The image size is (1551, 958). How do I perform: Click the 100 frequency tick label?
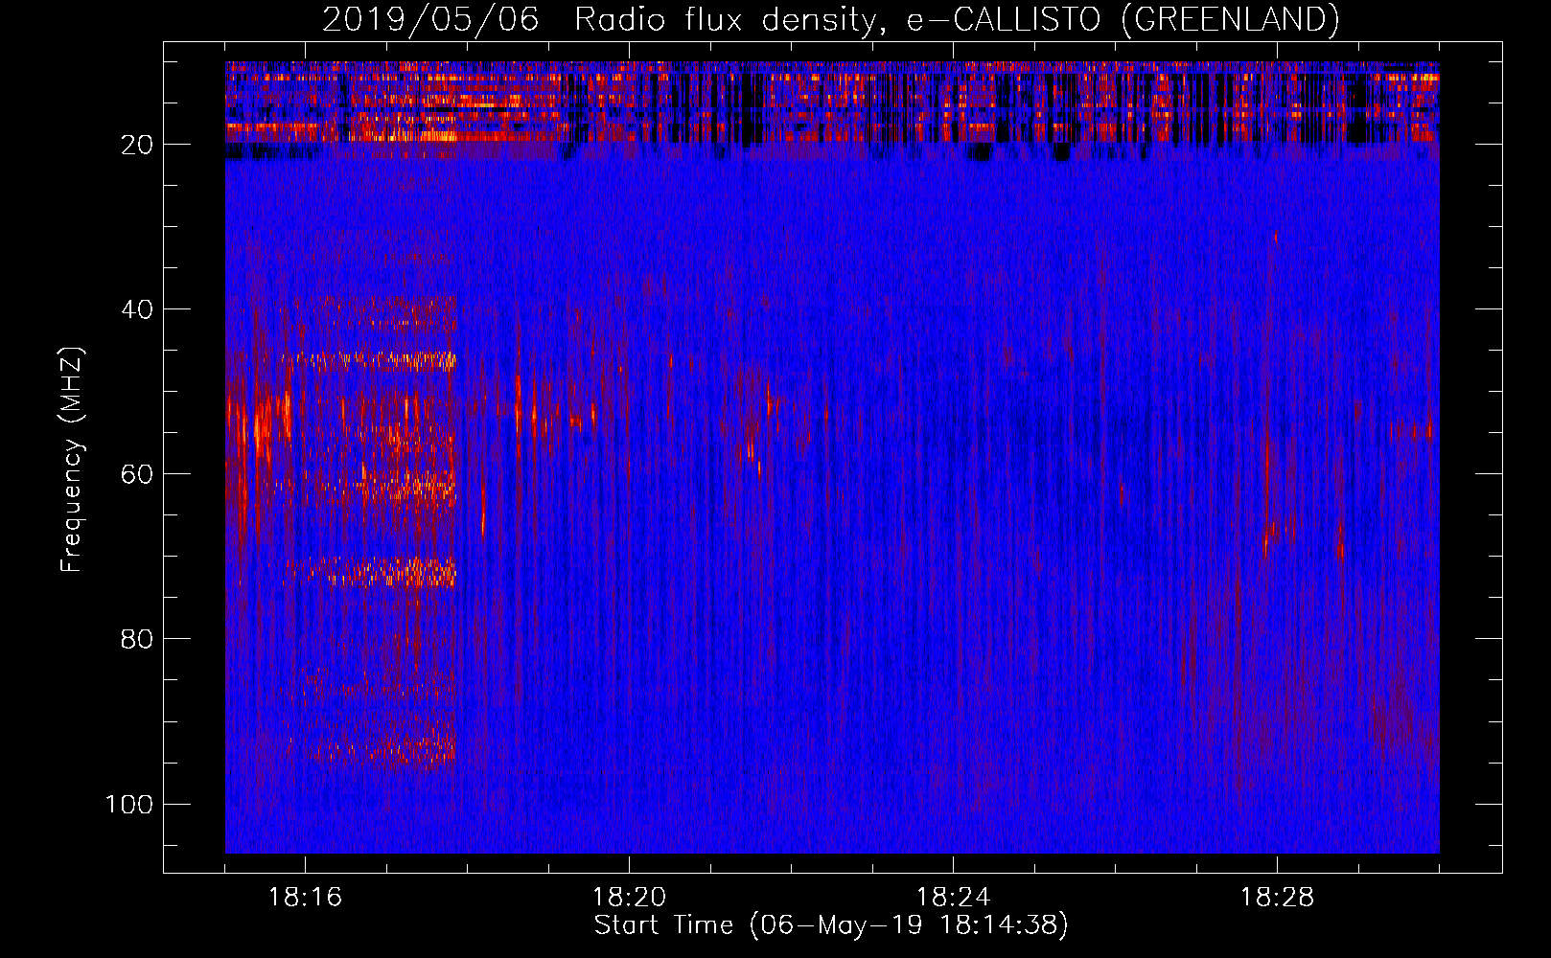tap(129, 804)
